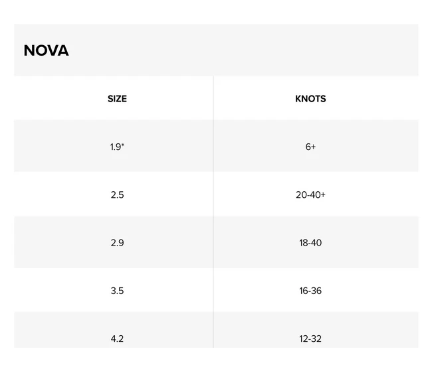Click the lower bound 18 for size 2.9

(303, 243)
